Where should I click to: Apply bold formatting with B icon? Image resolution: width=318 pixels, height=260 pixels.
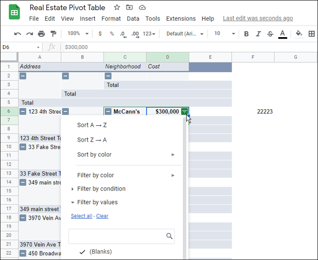(246, 33)
